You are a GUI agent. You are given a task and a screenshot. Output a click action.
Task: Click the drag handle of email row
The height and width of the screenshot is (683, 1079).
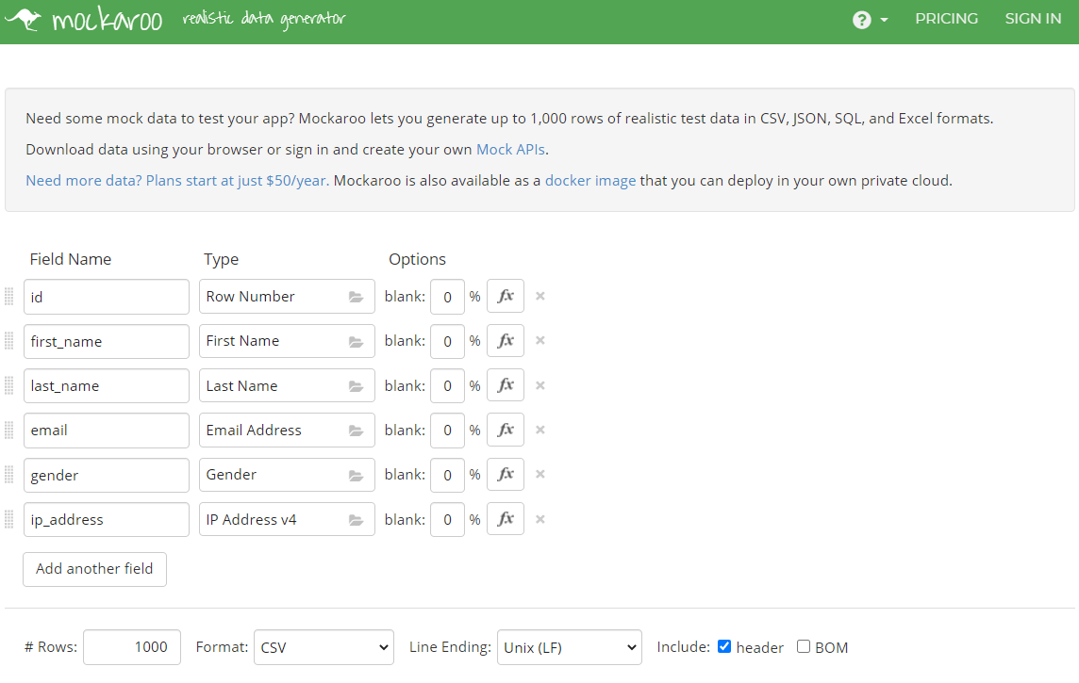pyautogui.click(x=8, y=431)
